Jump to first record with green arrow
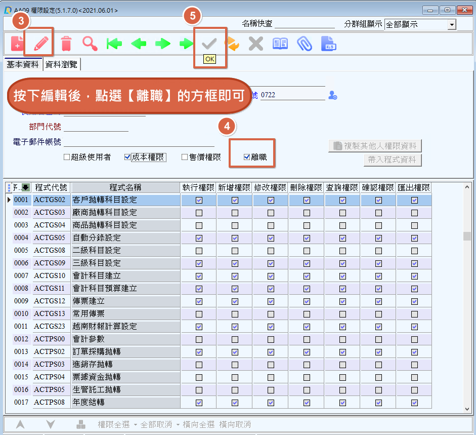Image resolution: width=476 pixels, height=435 pixels. tap(114, 44)
